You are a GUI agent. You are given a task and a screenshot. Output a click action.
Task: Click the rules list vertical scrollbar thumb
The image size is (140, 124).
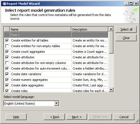click(x=111, y=42)
